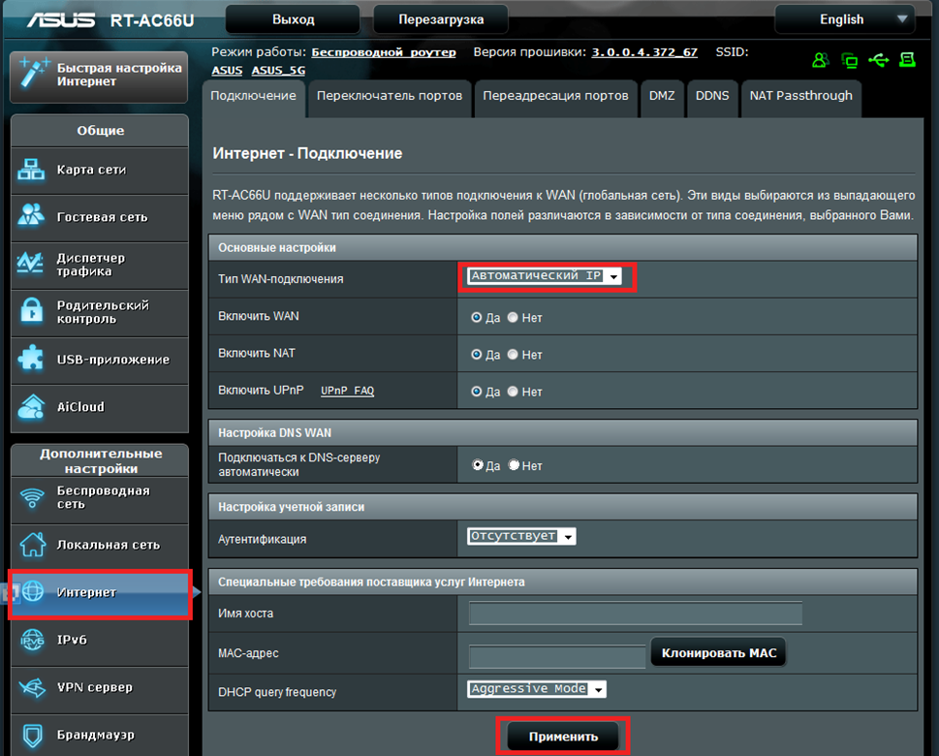Viewport: 939px width, 756px height.
Task: Open the Аутентификация dropdown
Action: (521, 536)
